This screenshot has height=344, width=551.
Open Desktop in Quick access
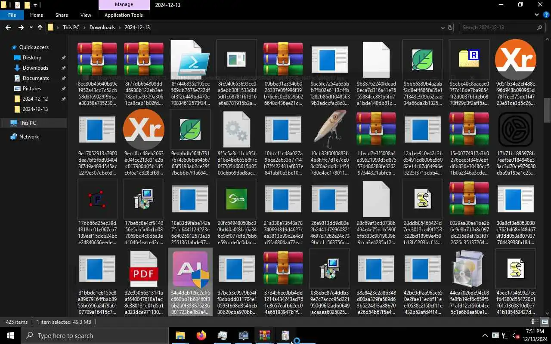[32, 58]
